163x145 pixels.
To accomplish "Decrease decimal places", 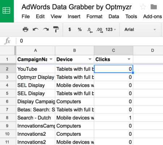I will coord(90,30).
